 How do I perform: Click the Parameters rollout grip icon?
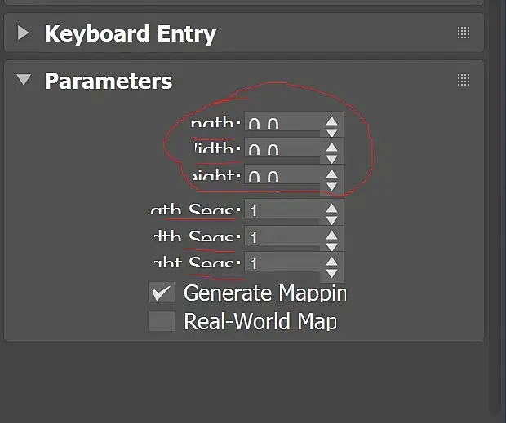(x=464, y=80)
